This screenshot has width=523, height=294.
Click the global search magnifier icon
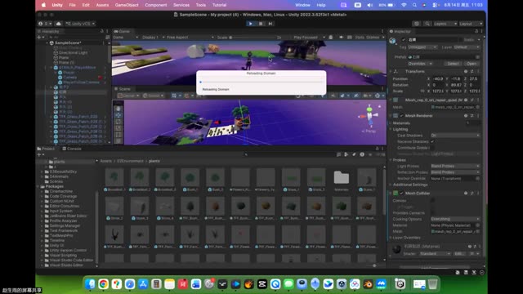[x=427, y=24]
